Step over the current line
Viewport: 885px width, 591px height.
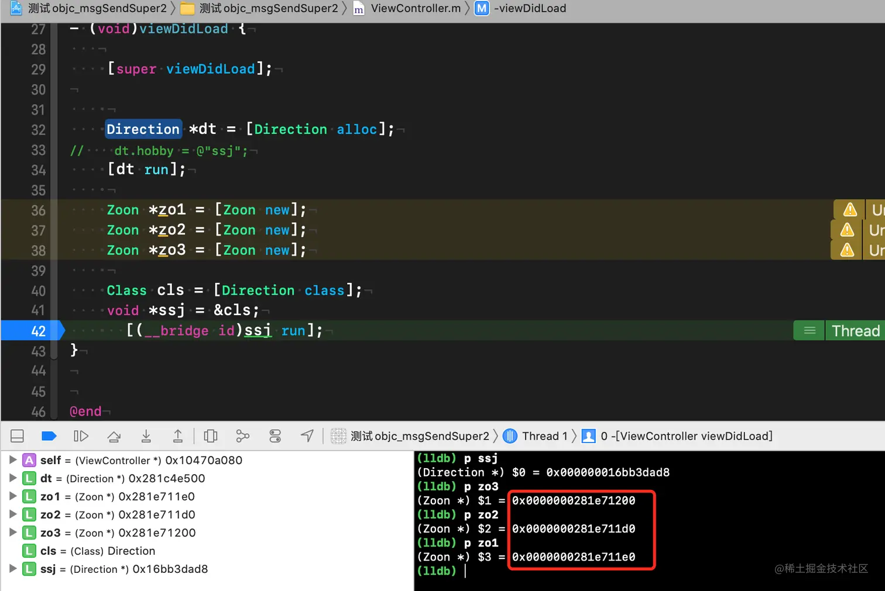click(114, 436)
